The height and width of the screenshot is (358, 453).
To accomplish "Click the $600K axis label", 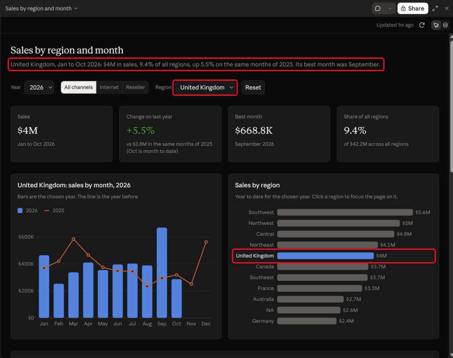I will [x=26, y=237].
